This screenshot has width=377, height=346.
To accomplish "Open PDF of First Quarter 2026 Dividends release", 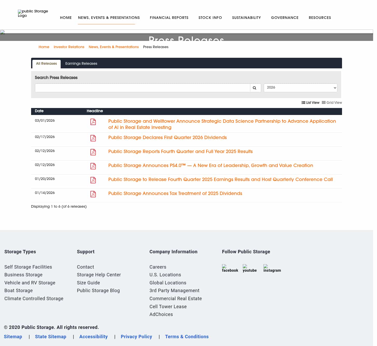I will pyautogui.click(x=93, y=138).
